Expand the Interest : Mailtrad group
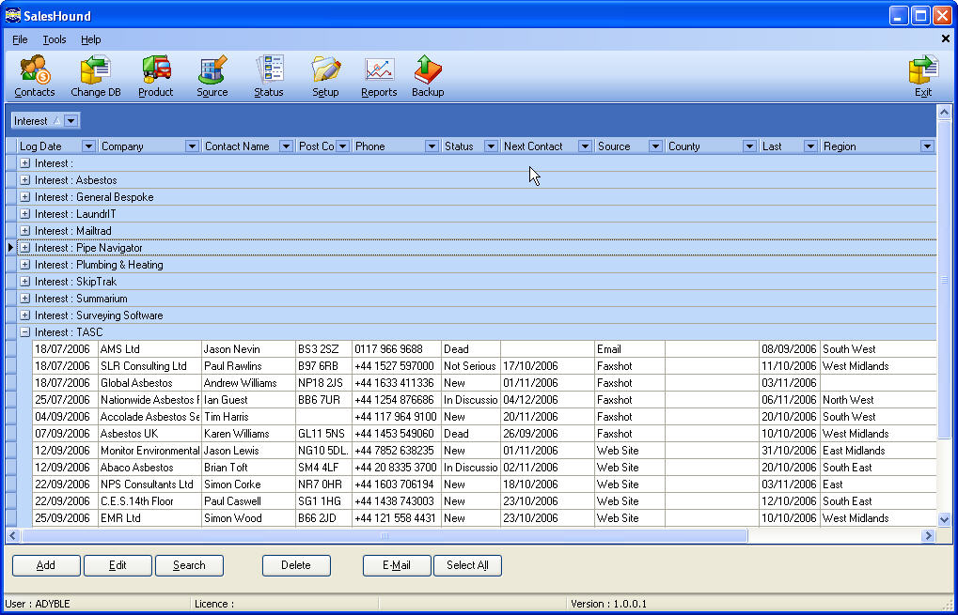The width and height of the screenshot is (958, 615). 25,231
